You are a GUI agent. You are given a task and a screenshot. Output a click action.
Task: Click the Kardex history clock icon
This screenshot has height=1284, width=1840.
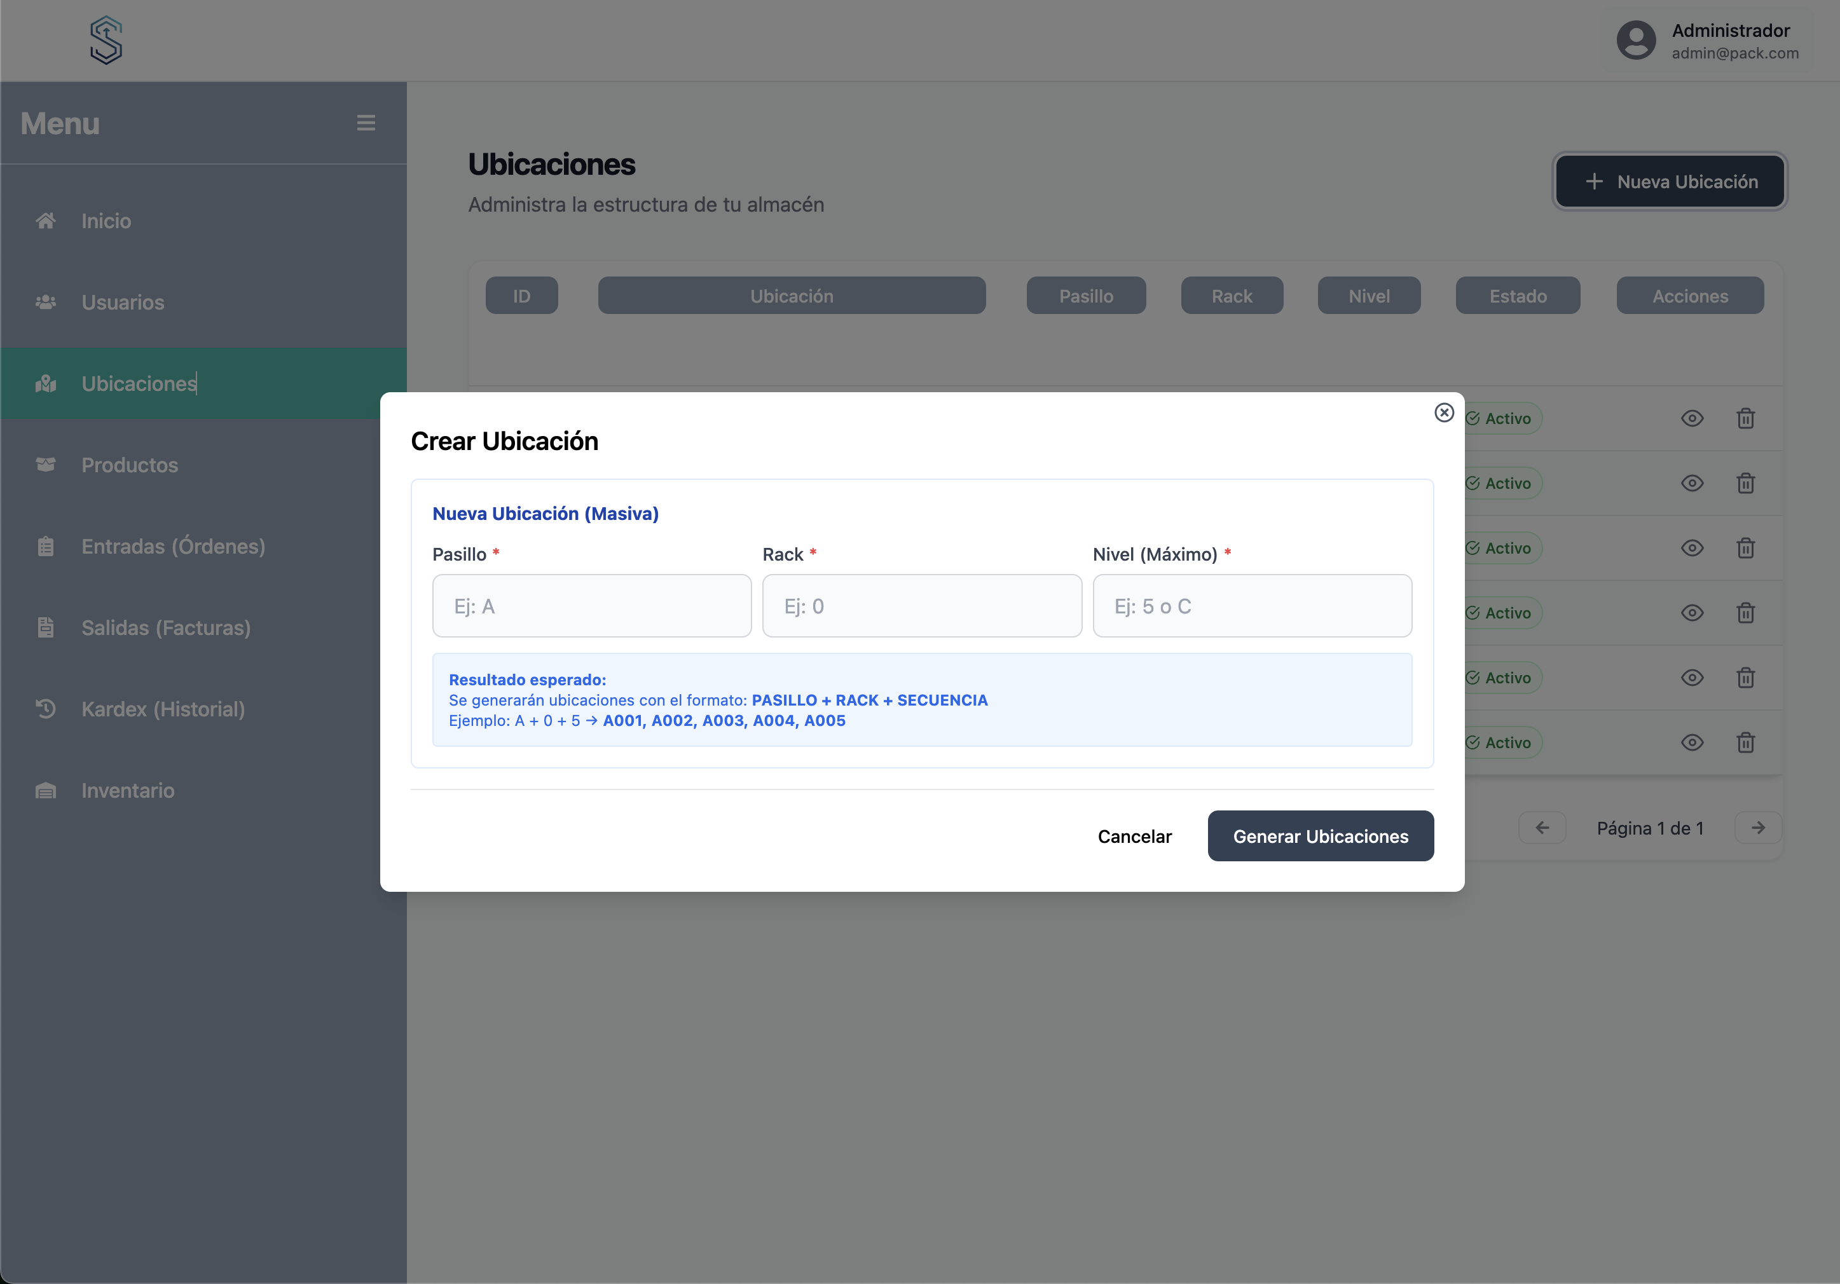click(46, 709)
